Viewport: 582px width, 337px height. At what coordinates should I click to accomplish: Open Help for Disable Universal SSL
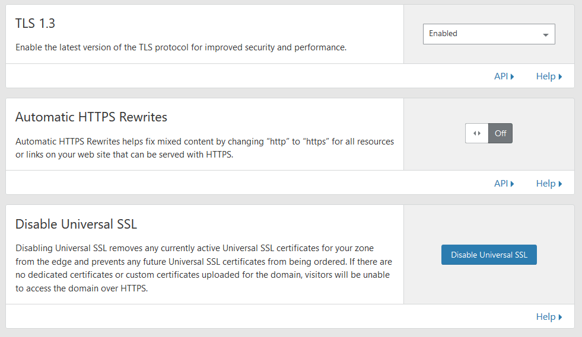[549, 317]
